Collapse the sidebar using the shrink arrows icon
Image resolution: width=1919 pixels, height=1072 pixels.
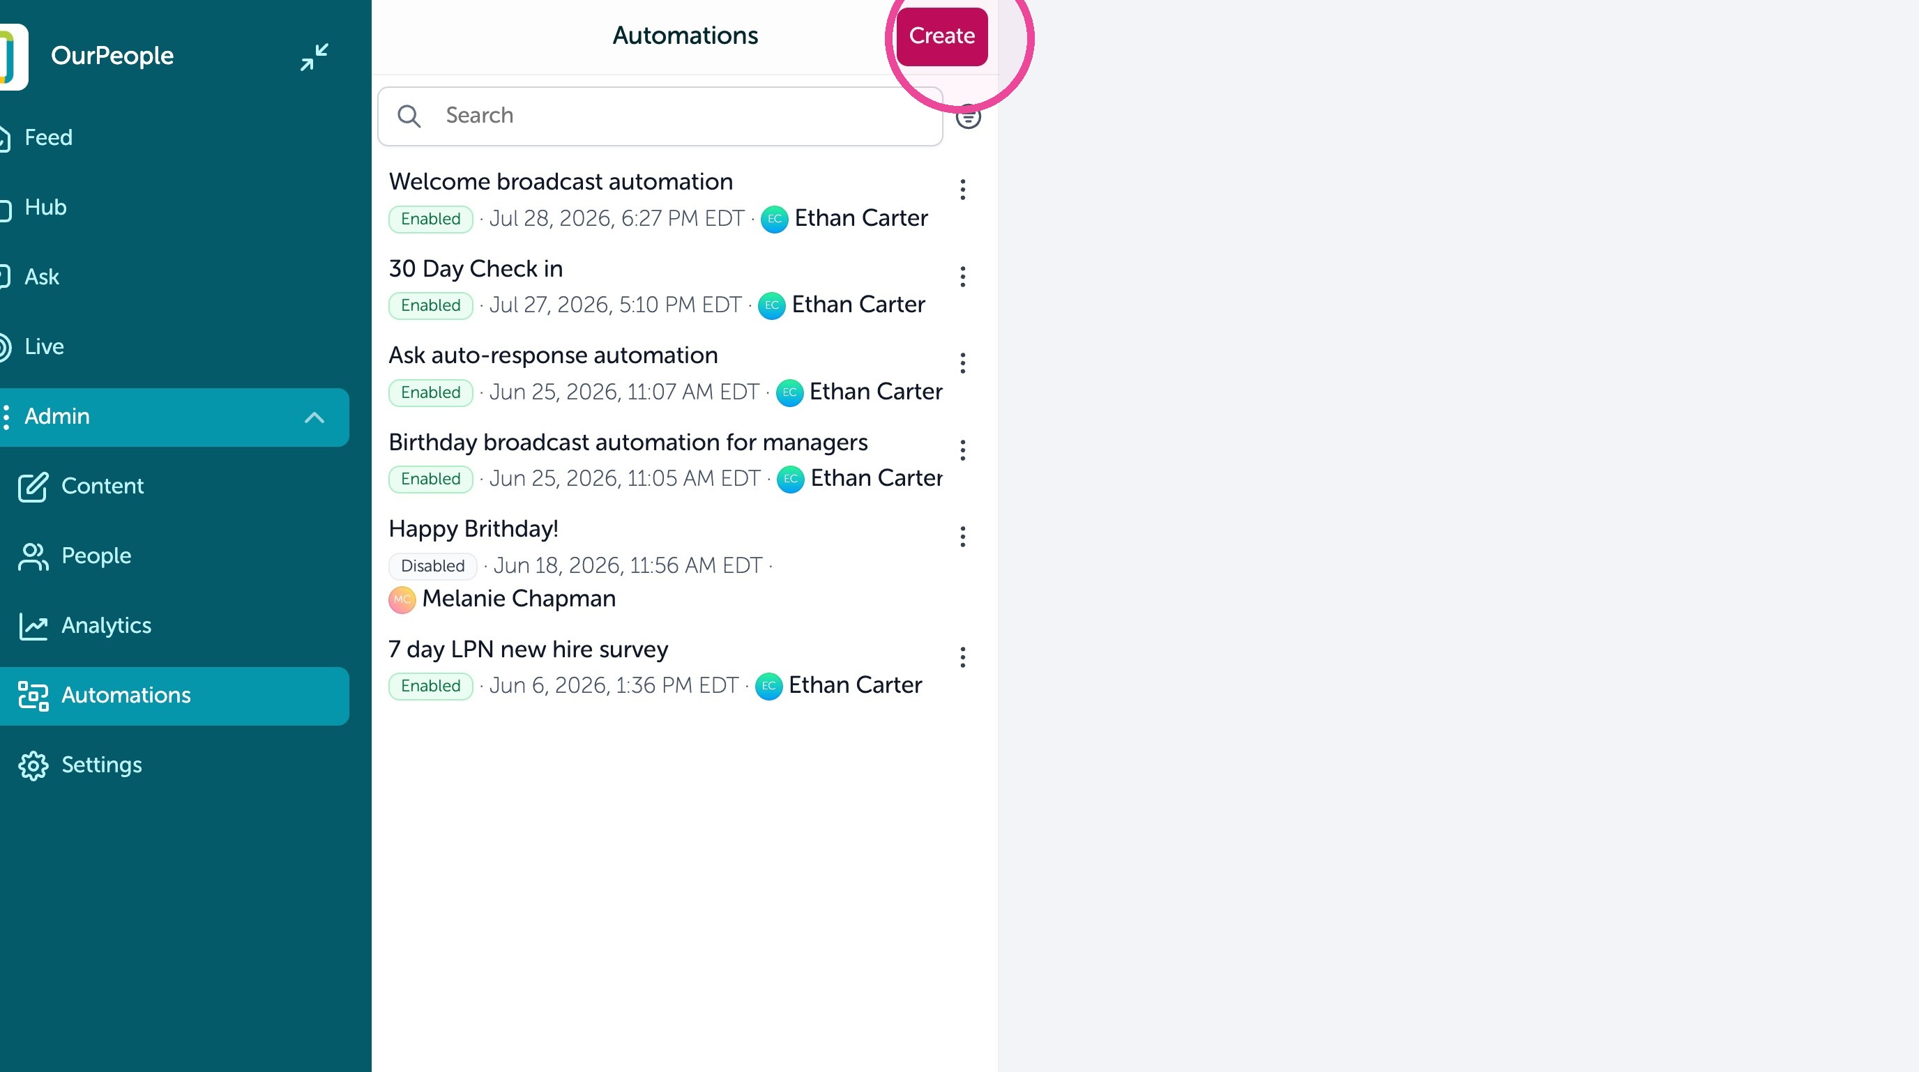[x=314, y=56]
